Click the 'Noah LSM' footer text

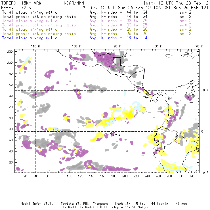point(123,204)
